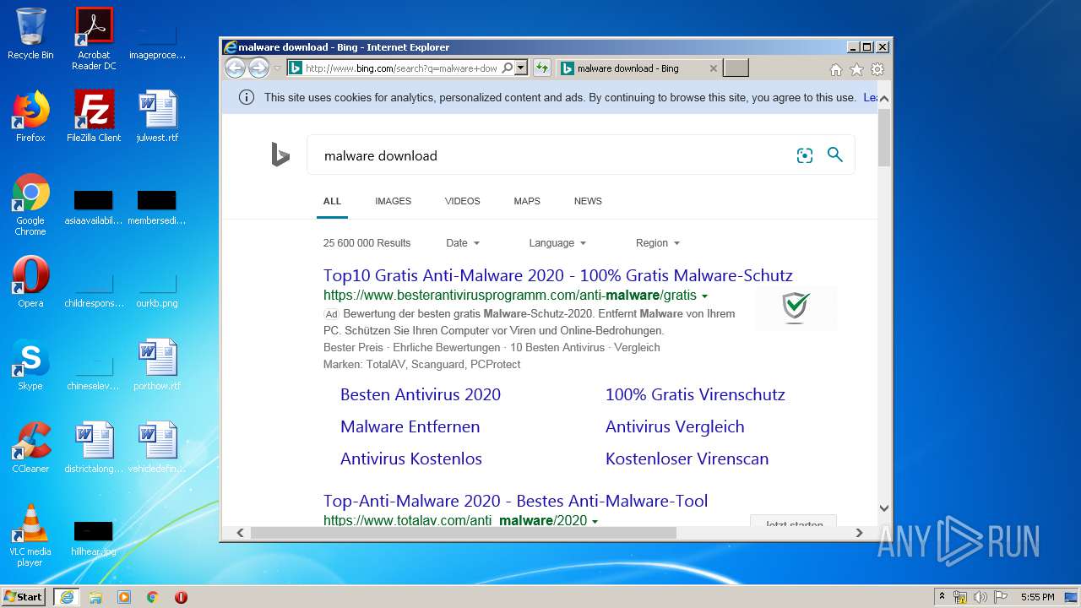
Task: Open the Language filter dropdown
Action: point(557,243)
